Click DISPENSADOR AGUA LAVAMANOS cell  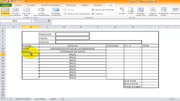click(73, 49)
